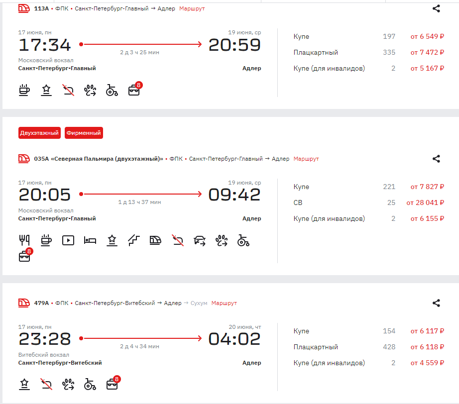The image size is (459, 404).
Task: Share train 113A using the share icon
Action: pos(436,8)
